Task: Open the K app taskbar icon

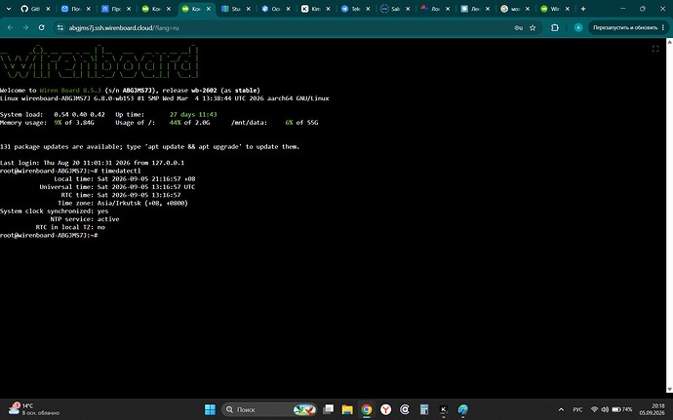Action: pyautogui.click(x=444, y=409)
